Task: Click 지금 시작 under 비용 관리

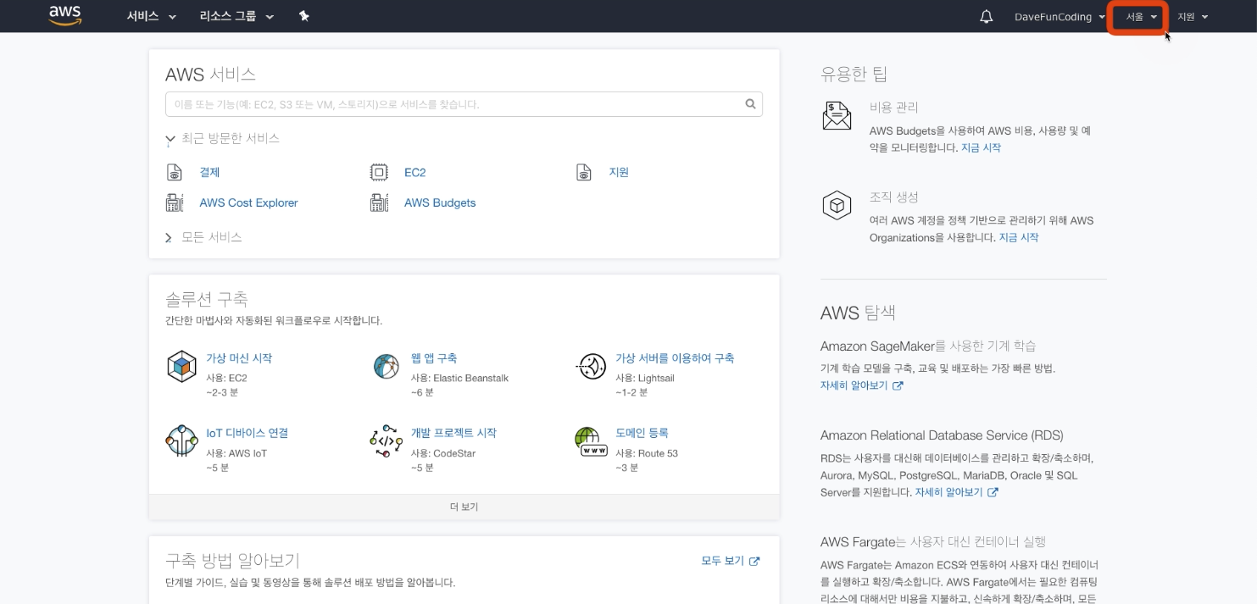Action: pos(981,147)
